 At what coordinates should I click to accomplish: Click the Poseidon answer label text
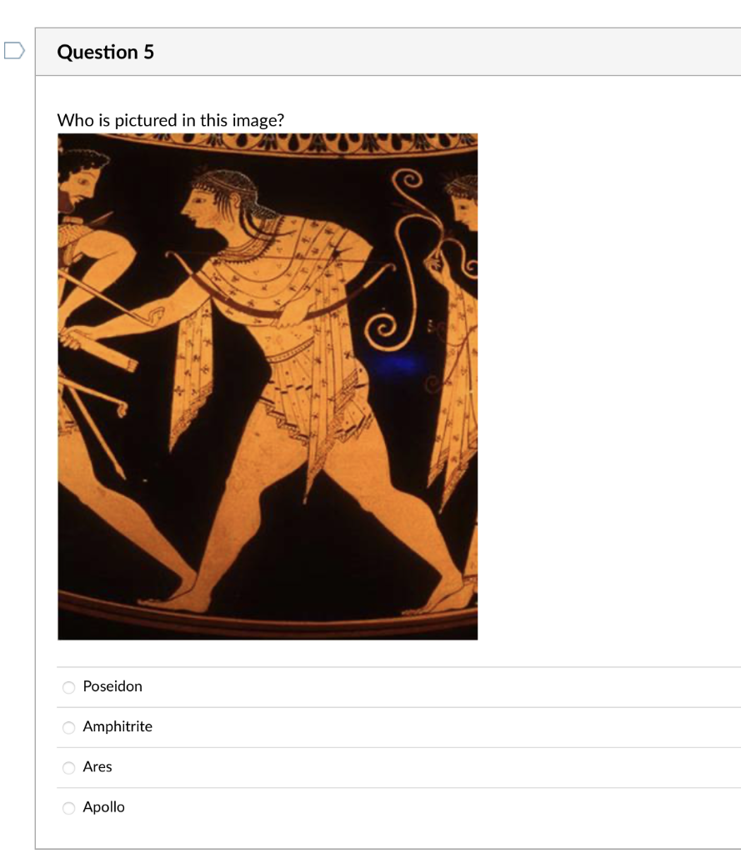pos(113,686)
